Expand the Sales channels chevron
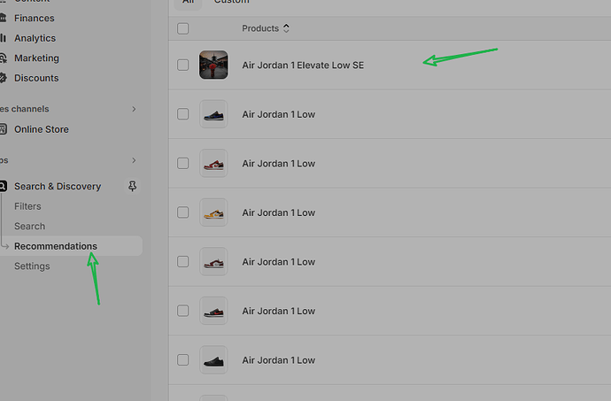Image resolution: width=611 pixels, height=401 pixels. coord(134,109)
